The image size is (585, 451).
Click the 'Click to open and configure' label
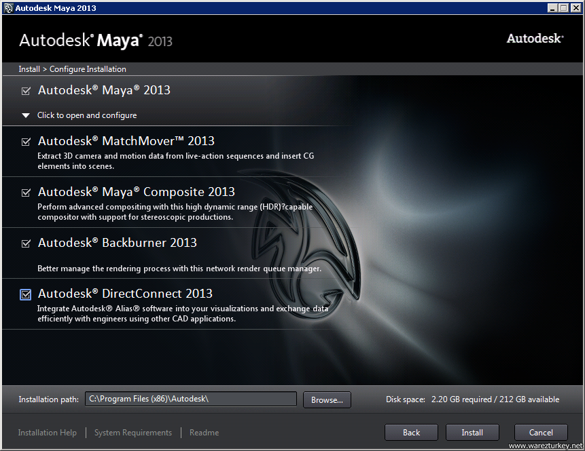(87, 115)
